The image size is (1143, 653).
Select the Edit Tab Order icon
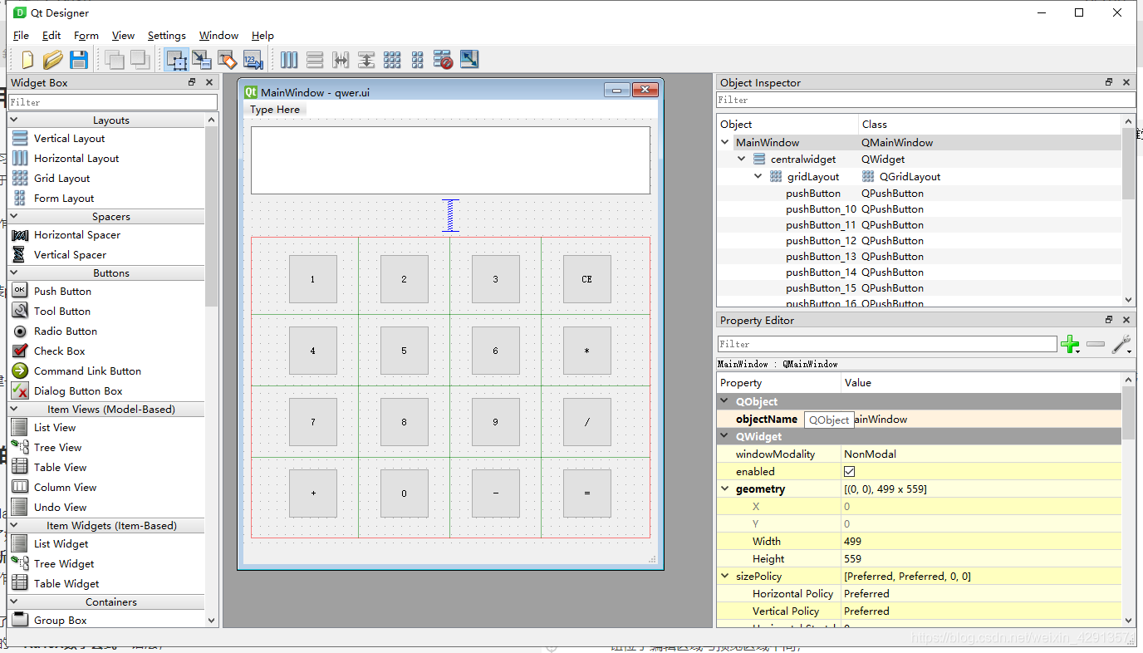click(x=253, y=59)
